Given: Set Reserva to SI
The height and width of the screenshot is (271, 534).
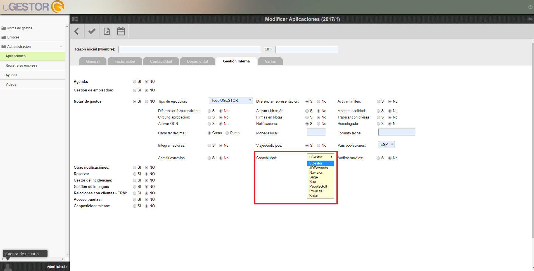Looking at the screenshot, I should coord(135,174).
